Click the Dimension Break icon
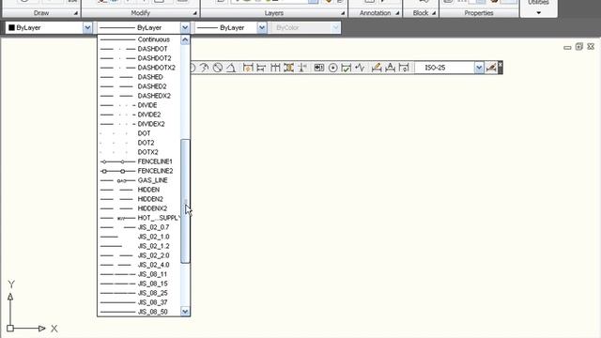 [x=302, y=68]
